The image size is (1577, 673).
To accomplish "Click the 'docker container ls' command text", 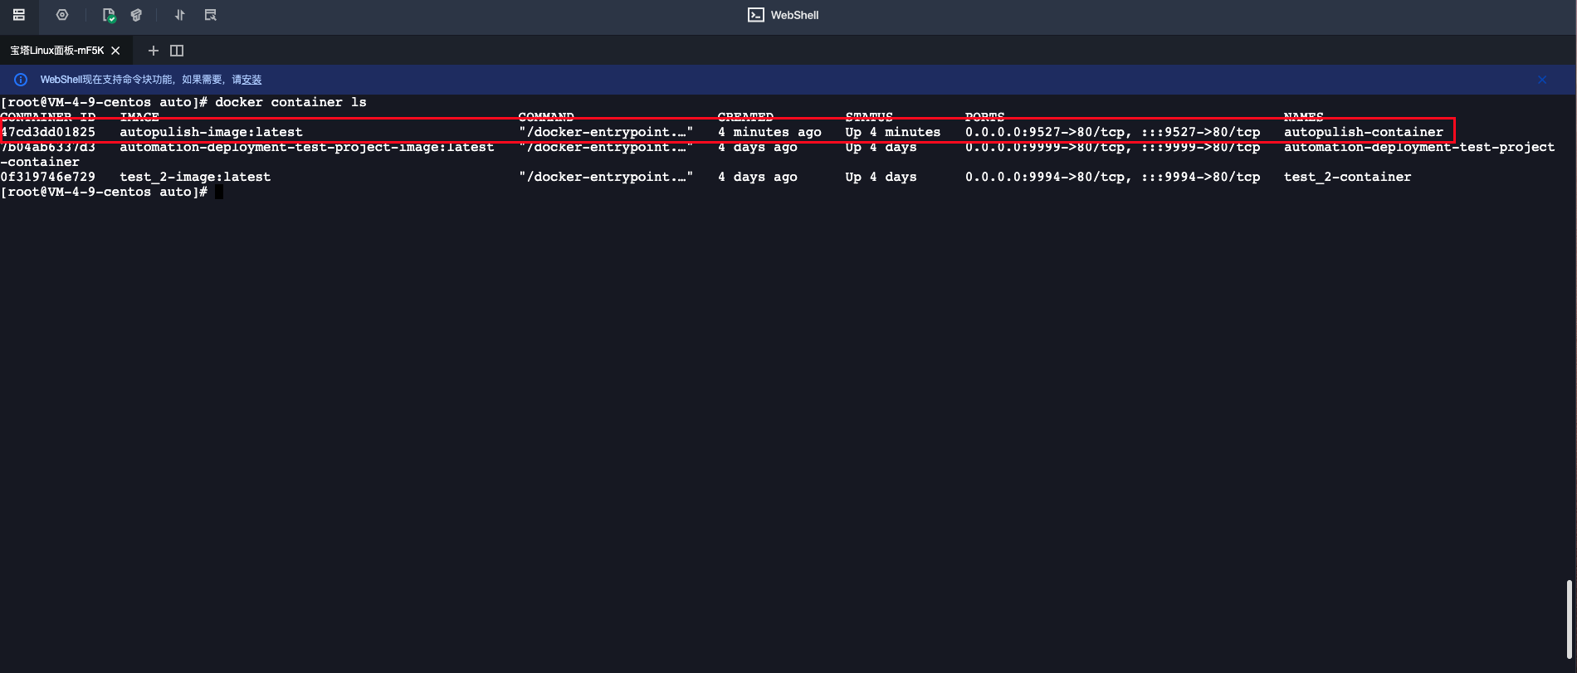I will [290, 102].
